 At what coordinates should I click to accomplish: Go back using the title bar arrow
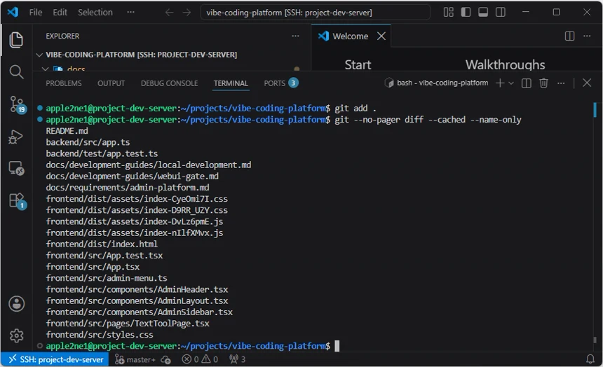[169, 13]
